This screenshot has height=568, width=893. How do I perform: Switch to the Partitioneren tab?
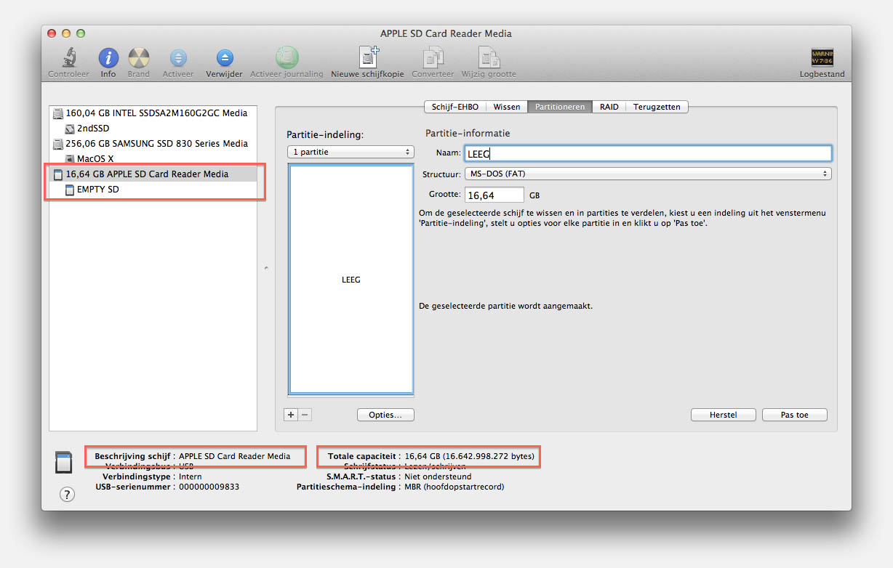(x=560, y=107)
